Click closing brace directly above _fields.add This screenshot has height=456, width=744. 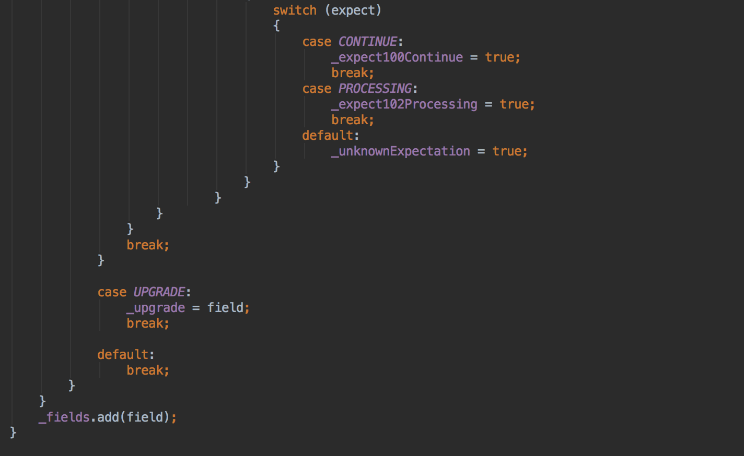[x=42, y=401]
